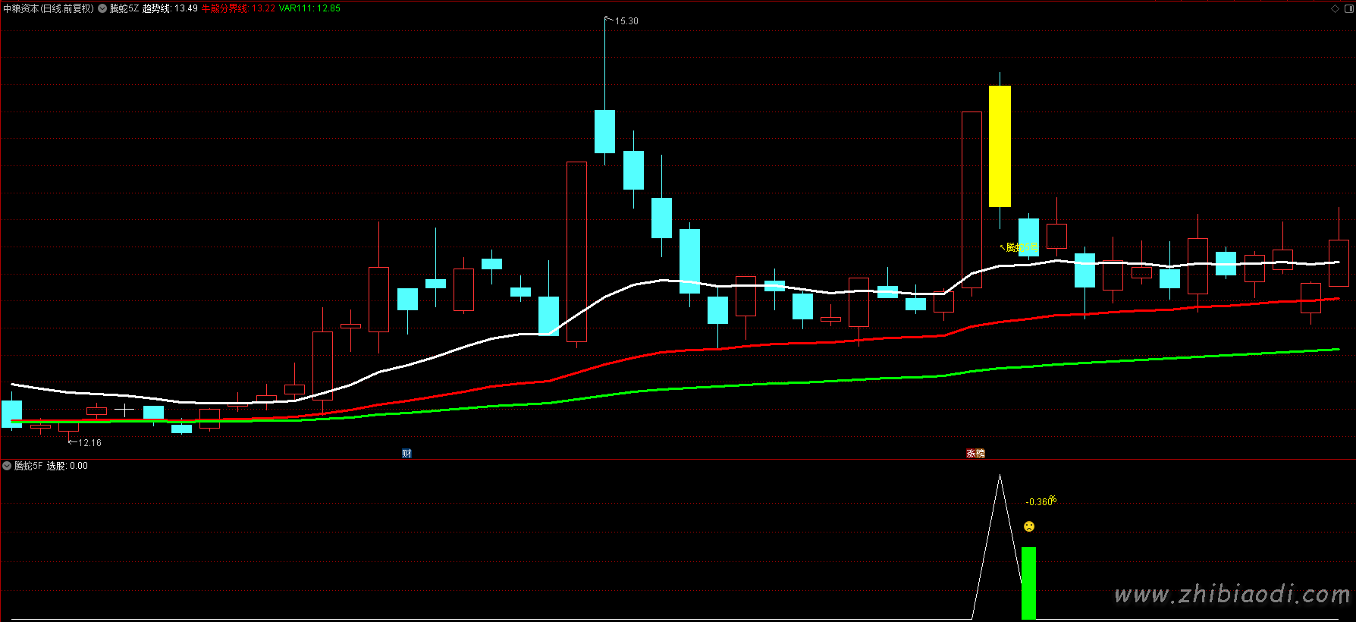1356x622 pixels.
Task: Click the www.zhibiaodi.com watermark link
Action: pos(1232,595)
